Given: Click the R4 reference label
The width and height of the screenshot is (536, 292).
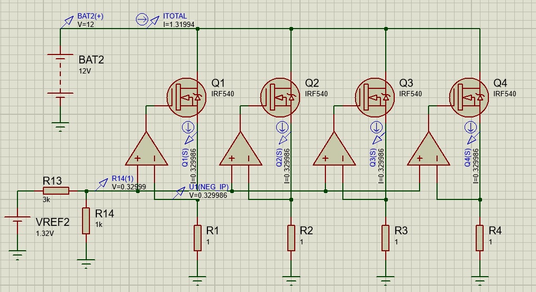Looking at the screenshot, I should click(x=495, y=231).
